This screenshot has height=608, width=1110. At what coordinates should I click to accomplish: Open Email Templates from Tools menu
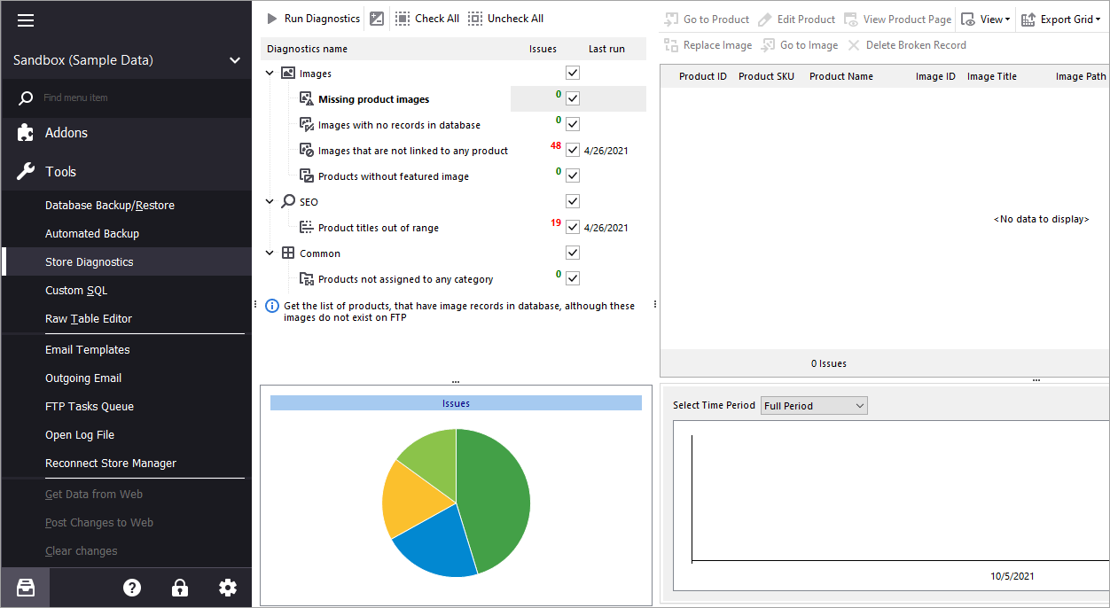click(87, 349)
